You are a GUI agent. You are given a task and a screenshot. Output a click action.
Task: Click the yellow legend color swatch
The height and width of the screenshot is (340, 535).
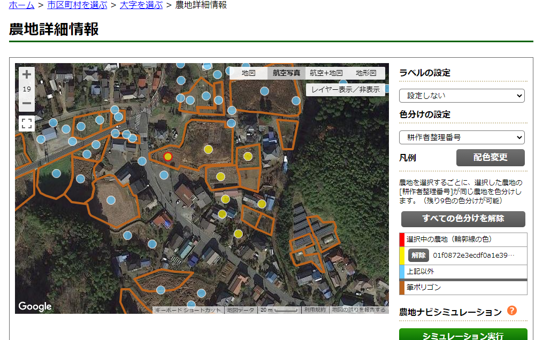(x=402, y=256)
